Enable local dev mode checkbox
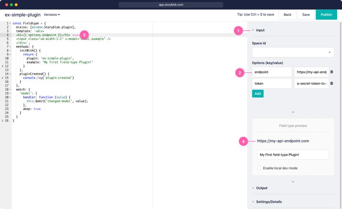The image size is (342, 209). click(259, 168)
